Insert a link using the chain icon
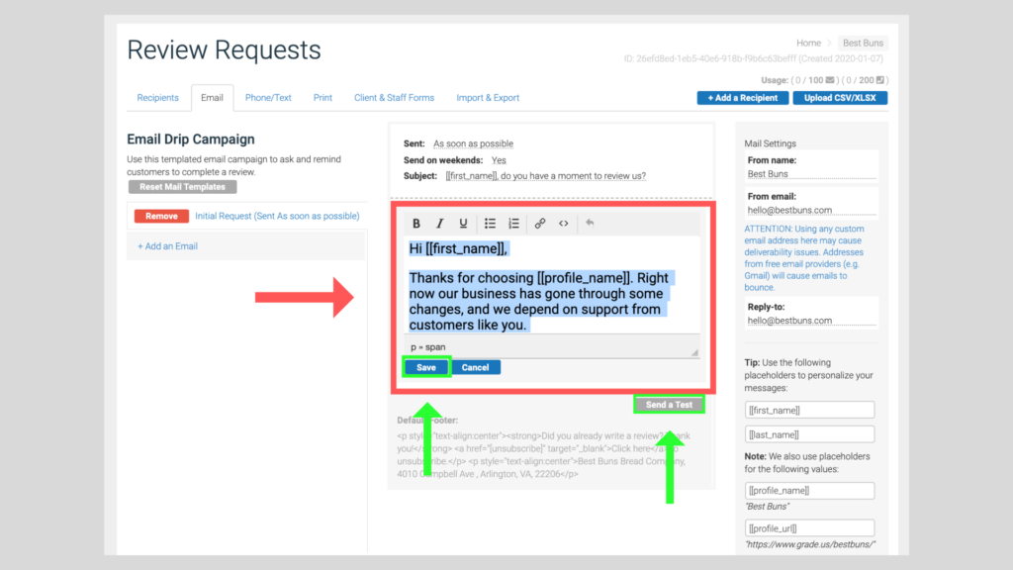The width and height of the screenshot is (1013, 570). [540, 224]
